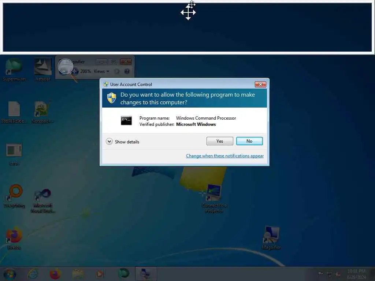The height and width of the screenshot is (281, 375).
Task: Click the Windows Start orb
Action: 10,274
